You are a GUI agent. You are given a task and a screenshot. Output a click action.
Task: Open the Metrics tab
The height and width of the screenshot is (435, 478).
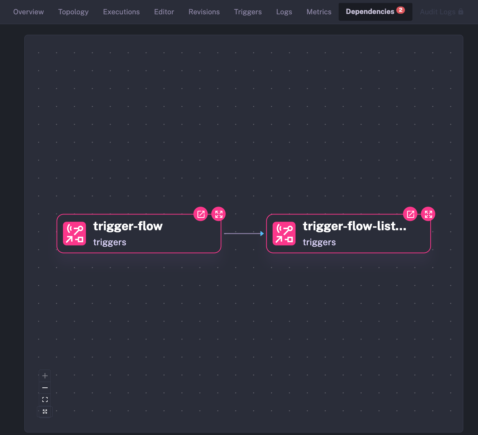pos(319,12)
